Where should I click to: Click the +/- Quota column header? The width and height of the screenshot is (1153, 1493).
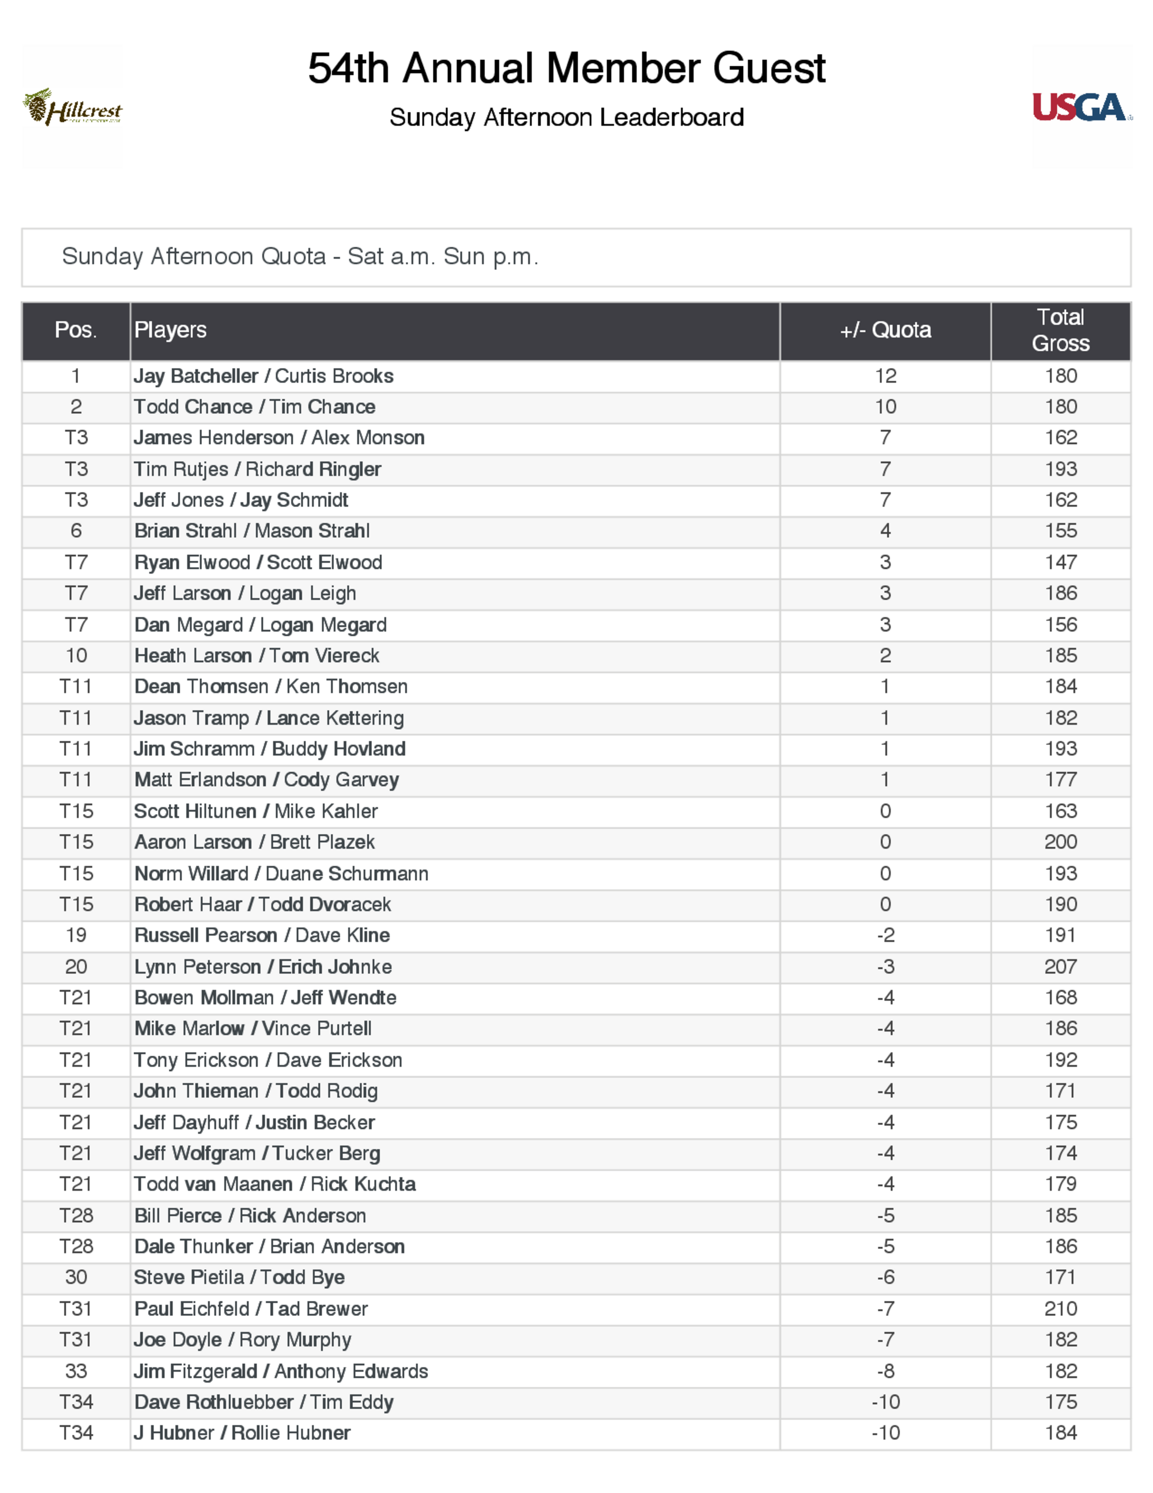coord(886,330)
